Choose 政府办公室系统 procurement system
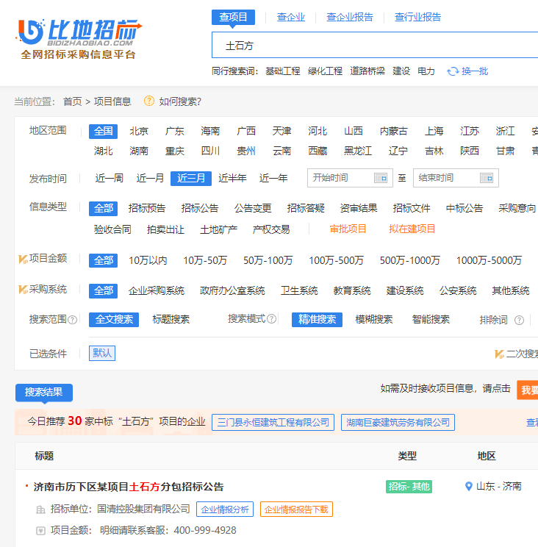Viewport: 538px width, 547px height. click(x=232, y=291)
